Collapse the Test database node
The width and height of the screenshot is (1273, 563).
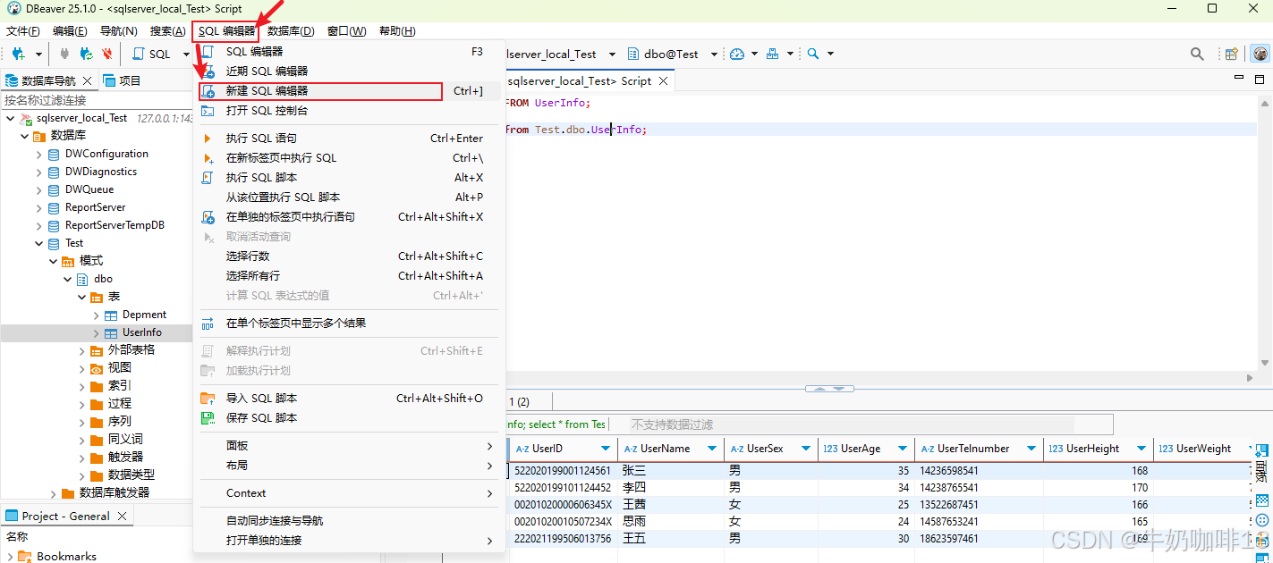[38, 243]
